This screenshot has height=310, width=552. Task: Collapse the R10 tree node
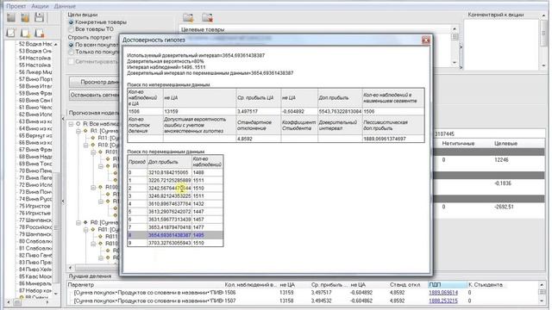pyautogui.click(x=85, y=145)
